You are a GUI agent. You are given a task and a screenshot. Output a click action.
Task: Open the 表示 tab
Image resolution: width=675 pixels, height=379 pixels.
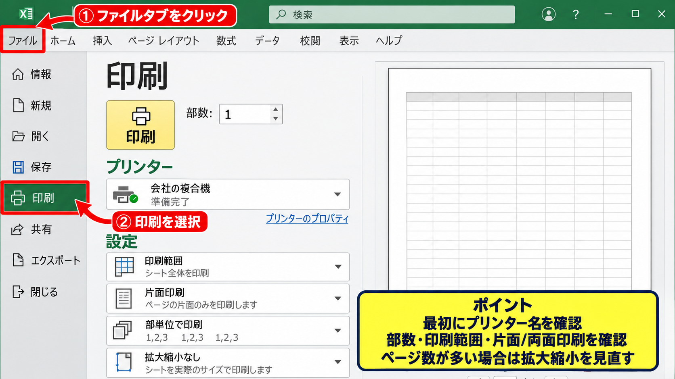(349, 41)
